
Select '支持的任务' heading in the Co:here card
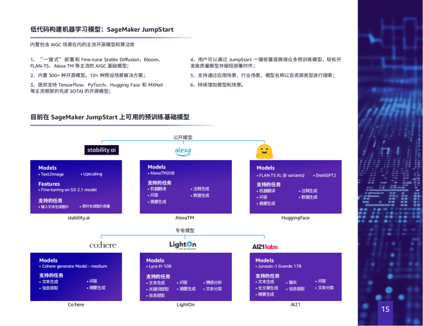[x=51, y=275]
